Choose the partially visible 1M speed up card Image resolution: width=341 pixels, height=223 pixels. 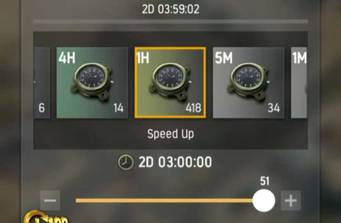pos(299,83)
